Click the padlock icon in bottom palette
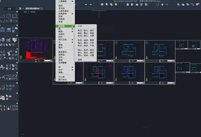Screen dimensions: 201x137 [x=9, y=109]
